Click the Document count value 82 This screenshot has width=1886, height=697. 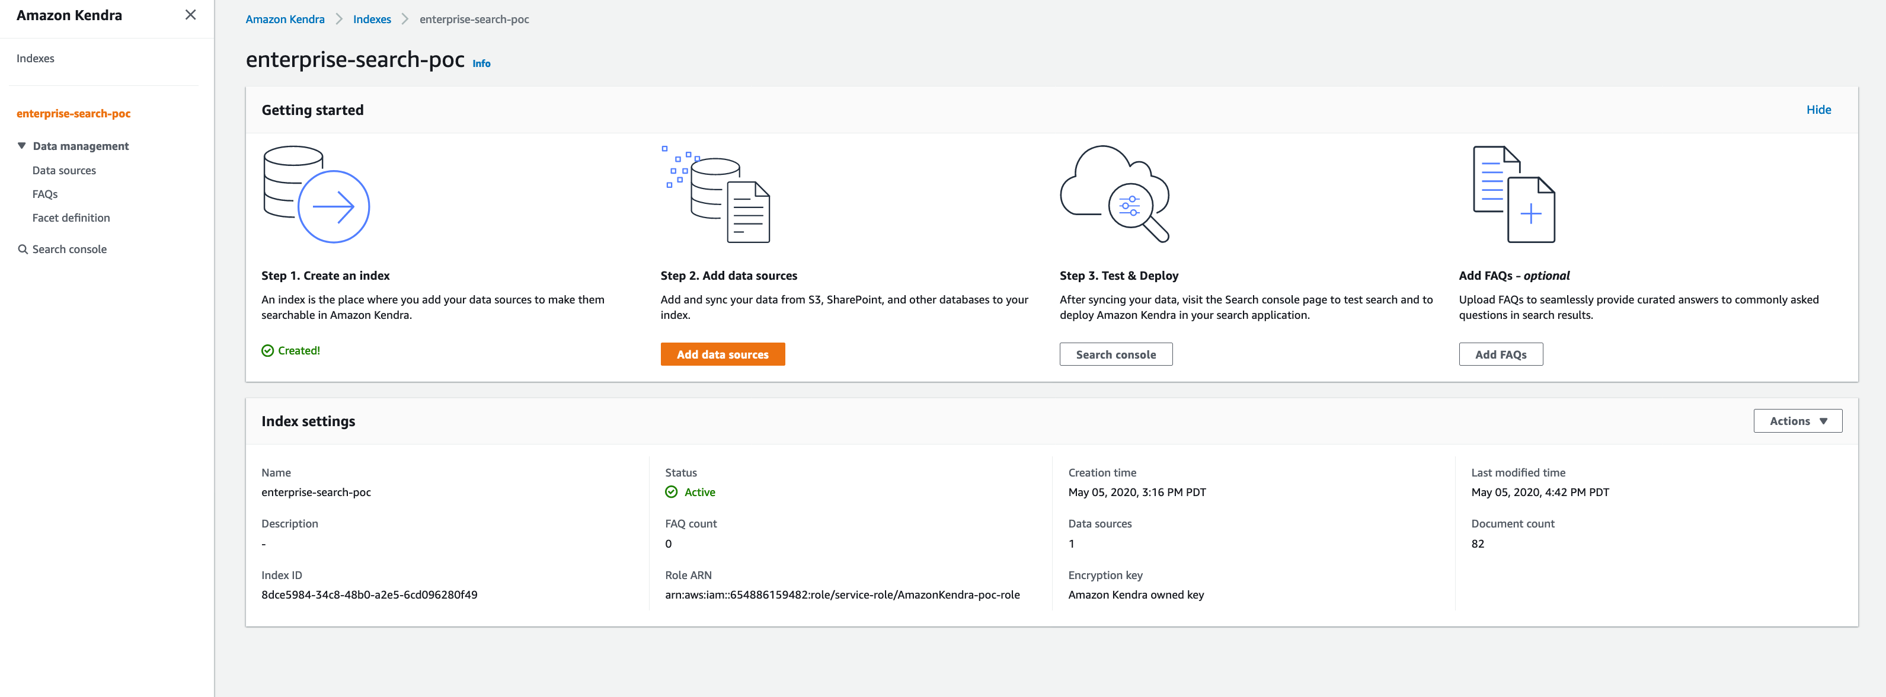point(1478,544)
